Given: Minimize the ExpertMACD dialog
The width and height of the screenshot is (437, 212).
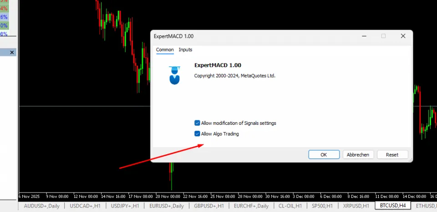Looking at the screenshot, I should tap(364, 36).
